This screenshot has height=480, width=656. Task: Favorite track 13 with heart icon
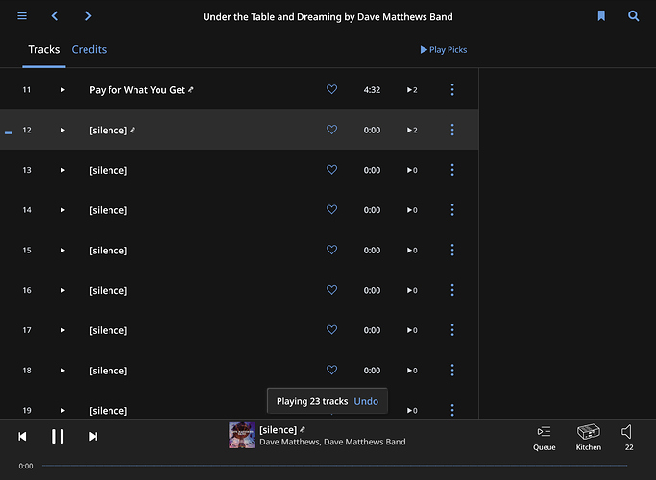pyautogui.click(x=331, y=170)
